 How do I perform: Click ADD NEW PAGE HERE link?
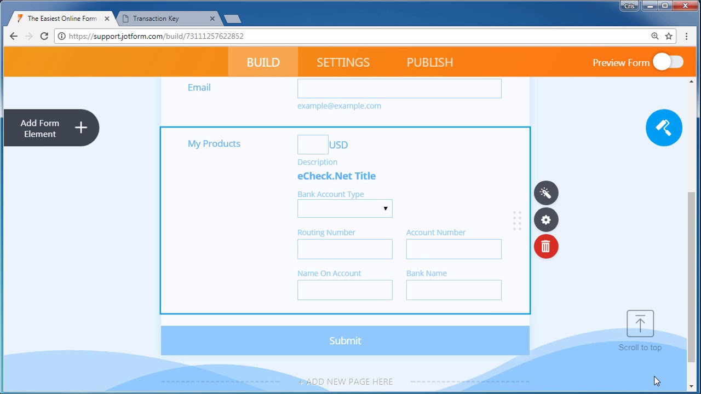(345, 381)
